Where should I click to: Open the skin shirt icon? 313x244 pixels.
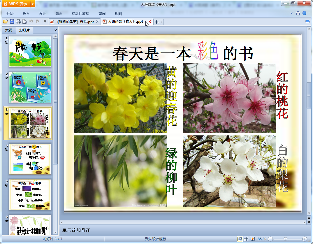[x=298, y=13]
